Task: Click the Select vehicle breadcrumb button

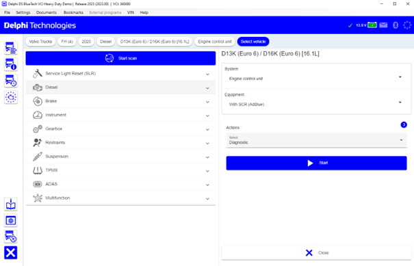Action: pyautogui.click(x=253, y=42)
